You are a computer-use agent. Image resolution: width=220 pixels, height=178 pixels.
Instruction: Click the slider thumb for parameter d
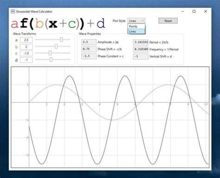[x=51, y=60]
